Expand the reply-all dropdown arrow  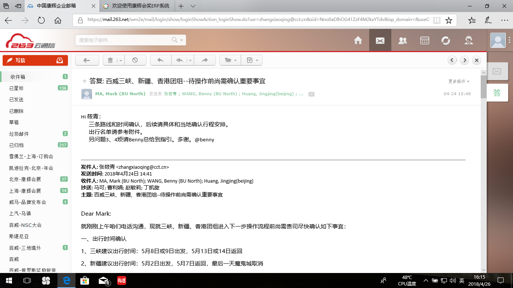(190, 60)
